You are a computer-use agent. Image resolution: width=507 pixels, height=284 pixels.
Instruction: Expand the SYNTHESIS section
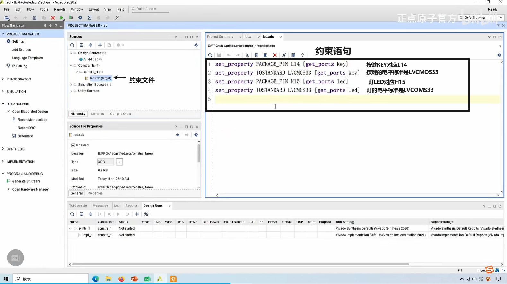3,149
